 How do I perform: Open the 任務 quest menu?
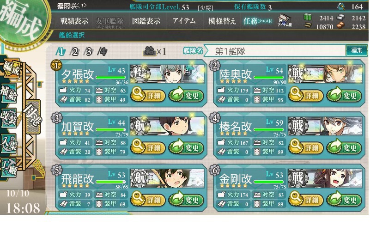coord(258,21)
